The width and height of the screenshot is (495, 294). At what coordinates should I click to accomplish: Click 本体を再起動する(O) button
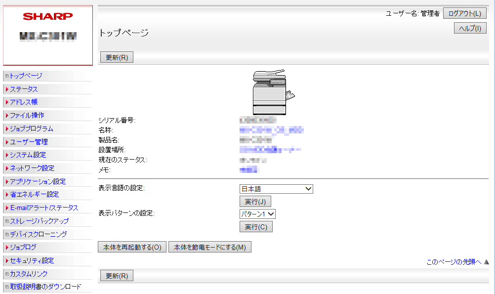tap(132, 247)
